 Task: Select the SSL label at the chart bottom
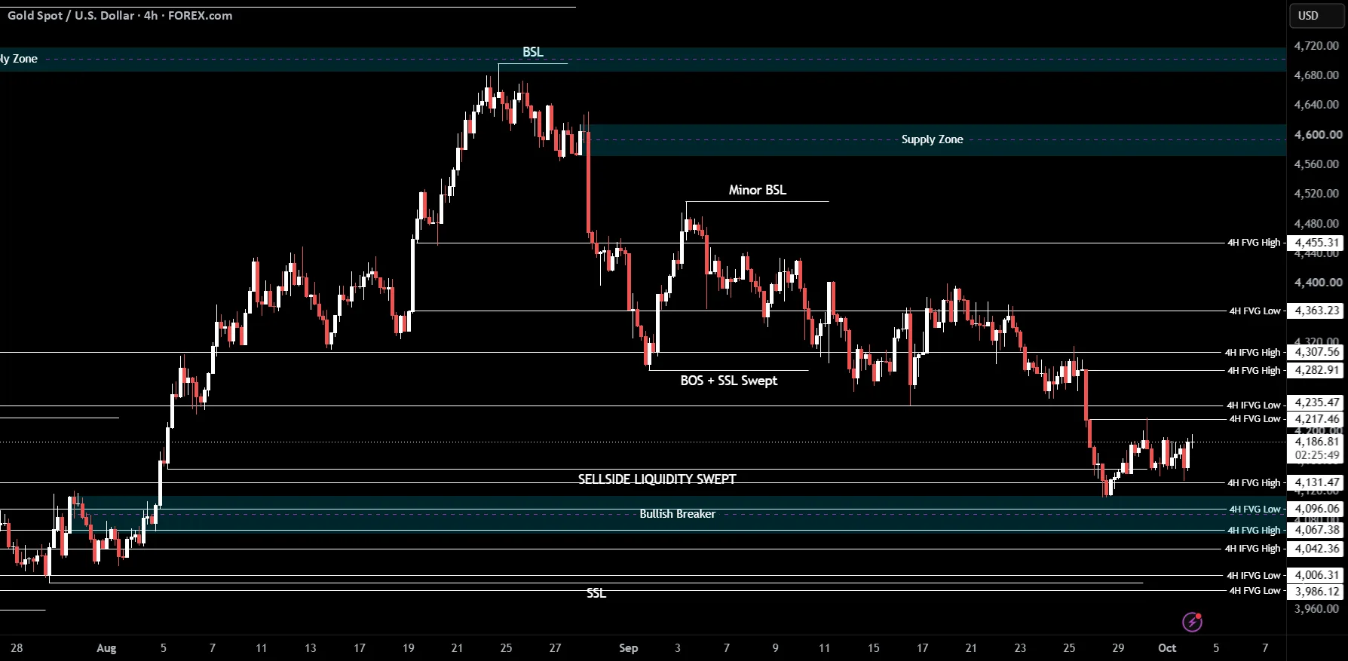tap(596, 594)
